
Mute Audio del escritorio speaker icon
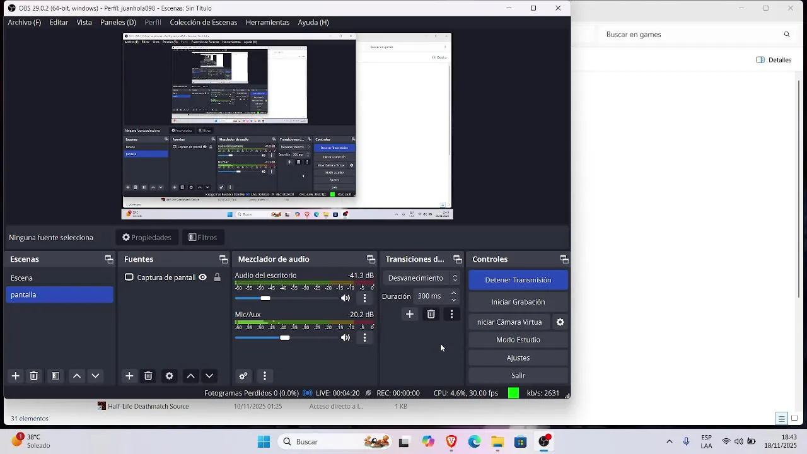(x=345, y=298)
